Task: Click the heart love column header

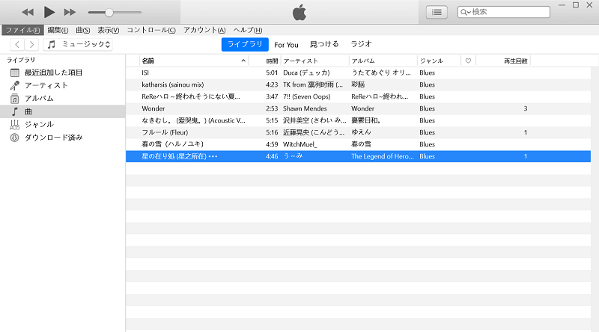Action: pos(469,61)
